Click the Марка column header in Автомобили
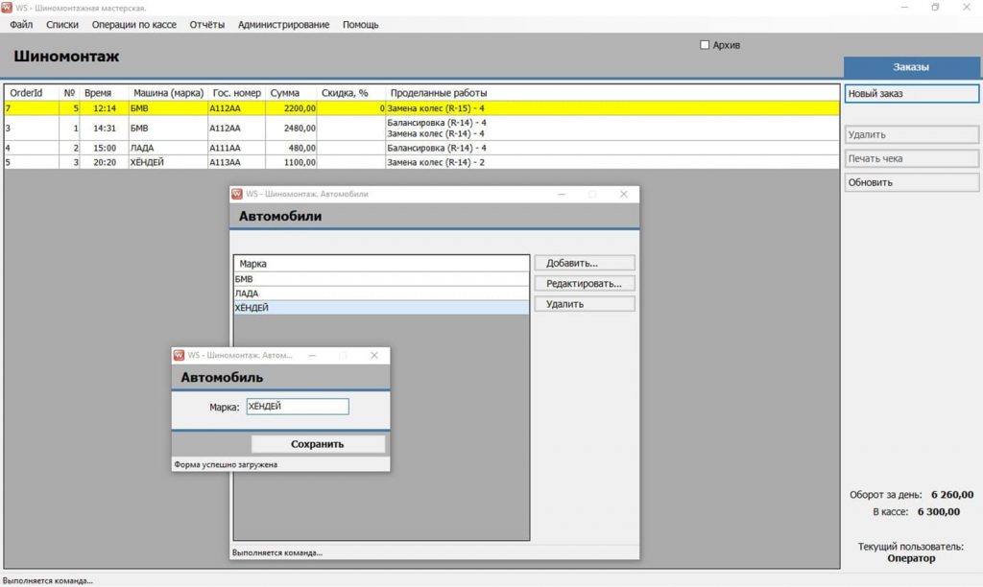Viewport: 983px width, 587px height. (381, 264)
